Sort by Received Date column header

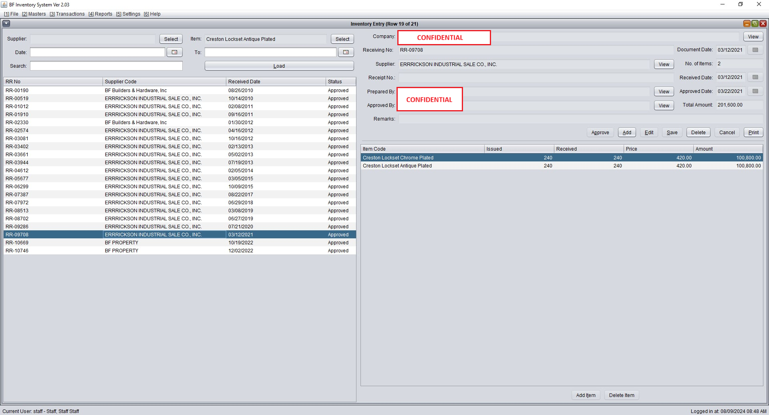click(x=276, y=82)
